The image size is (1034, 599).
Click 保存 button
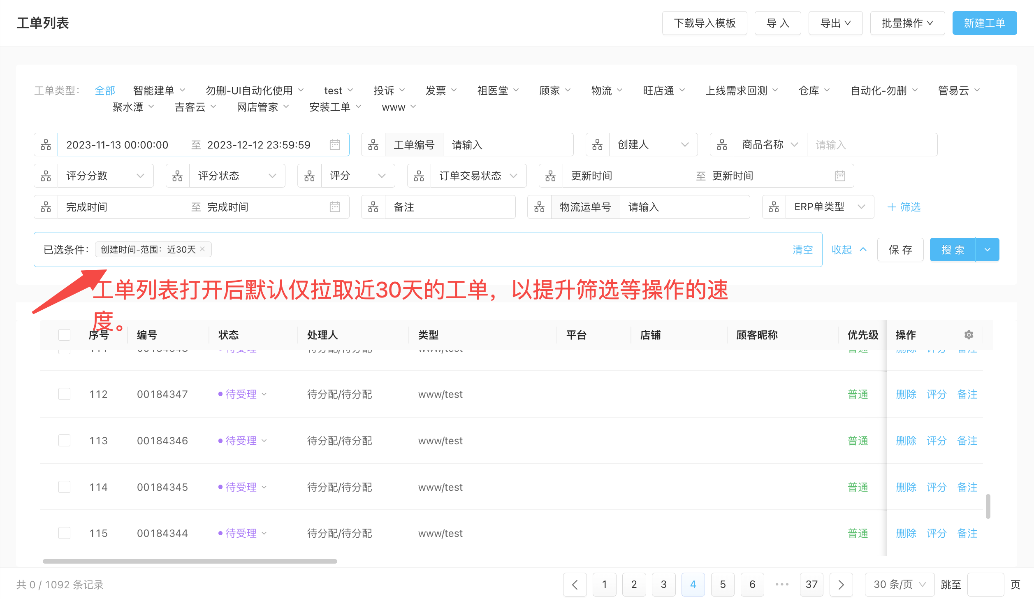tap(900, 250)
